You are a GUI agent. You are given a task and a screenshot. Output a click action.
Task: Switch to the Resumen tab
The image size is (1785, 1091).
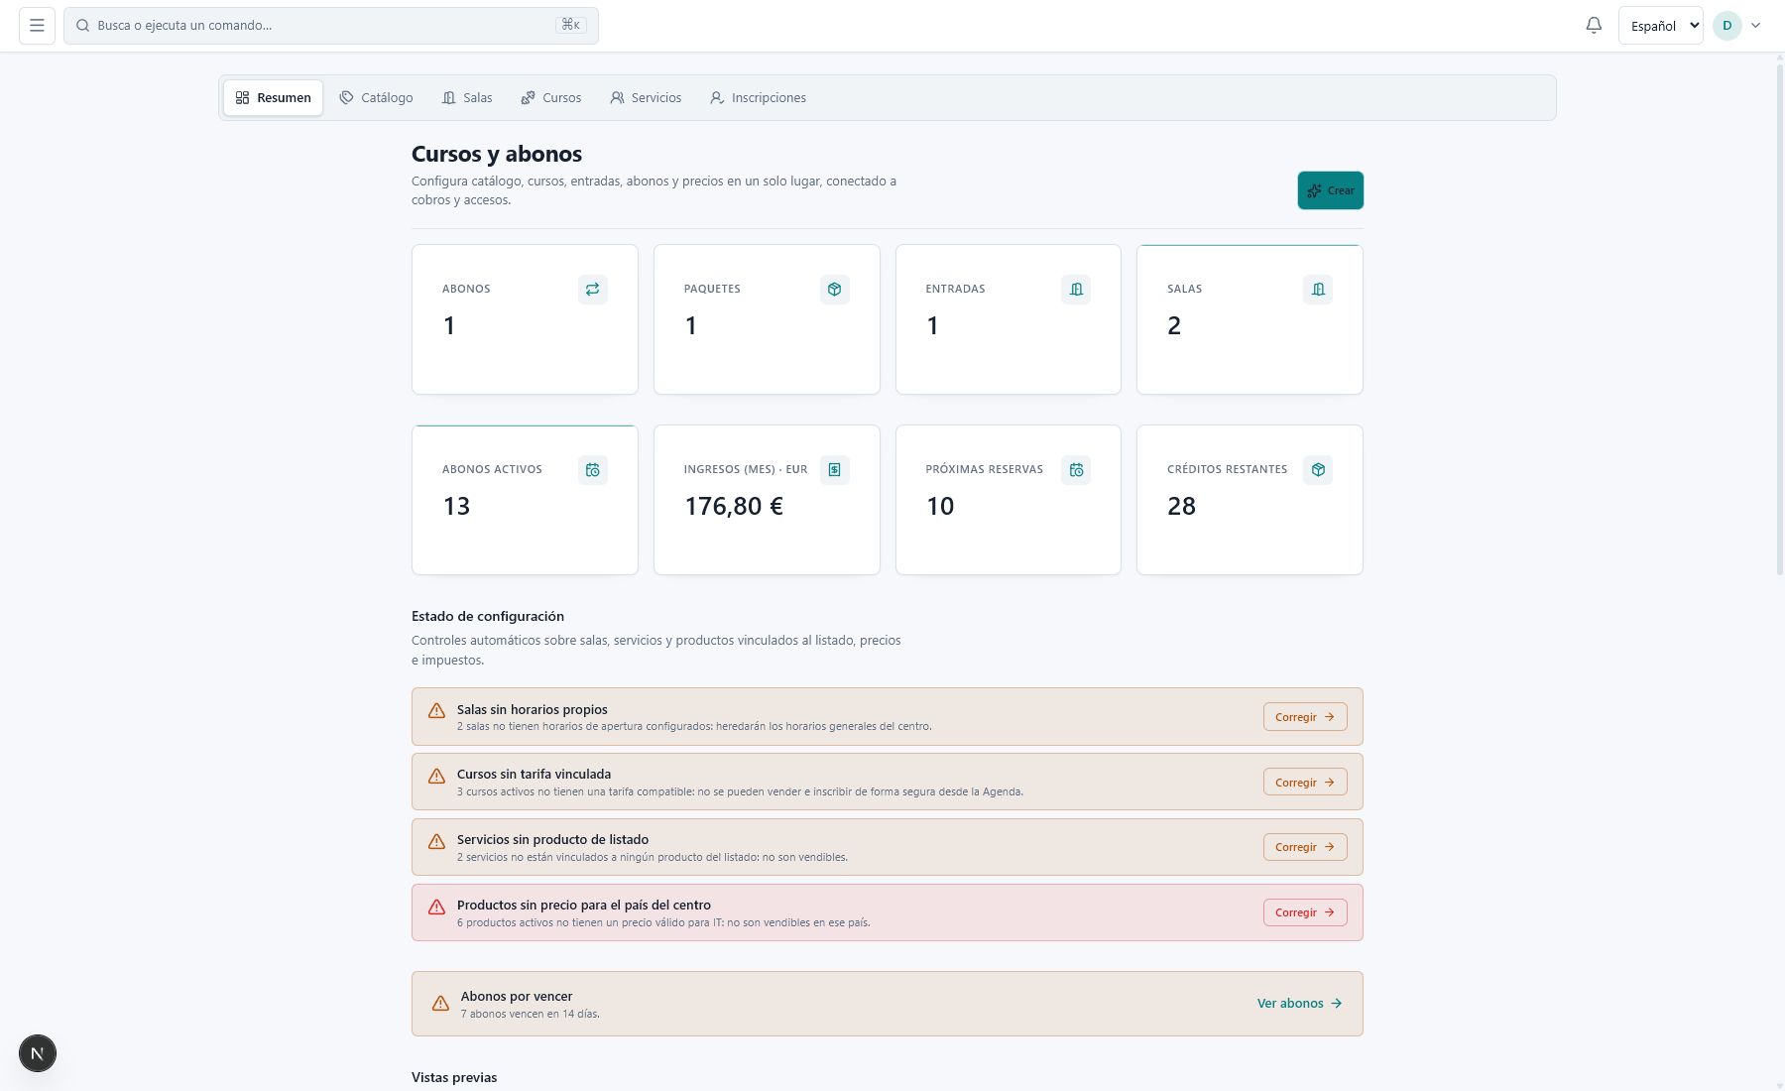[273, 97]
